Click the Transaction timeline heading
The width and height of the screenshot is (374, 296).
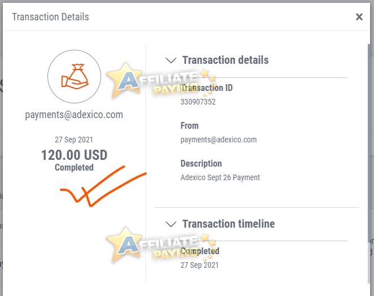(228, 224)
